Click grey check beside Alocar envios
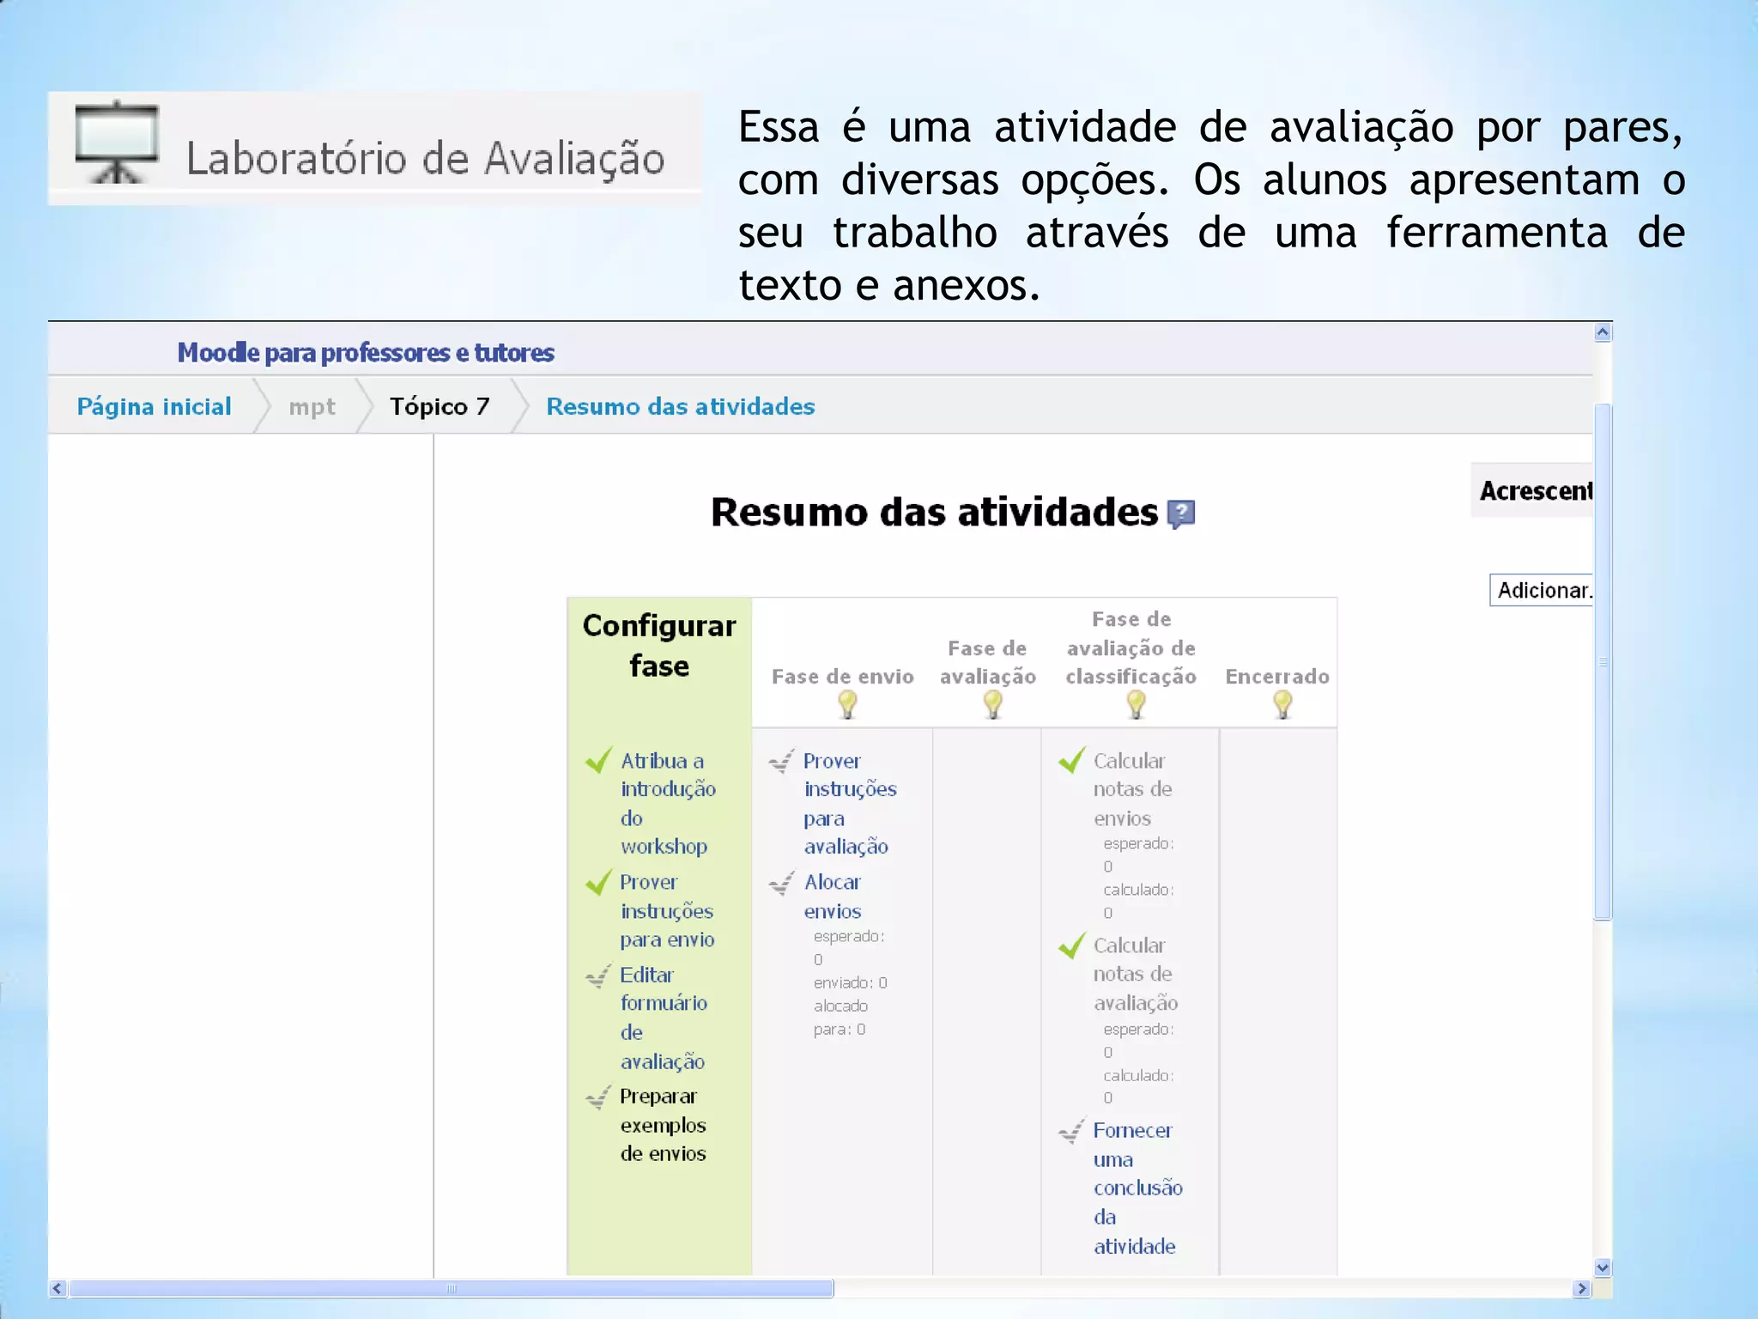 pos(781,883)
